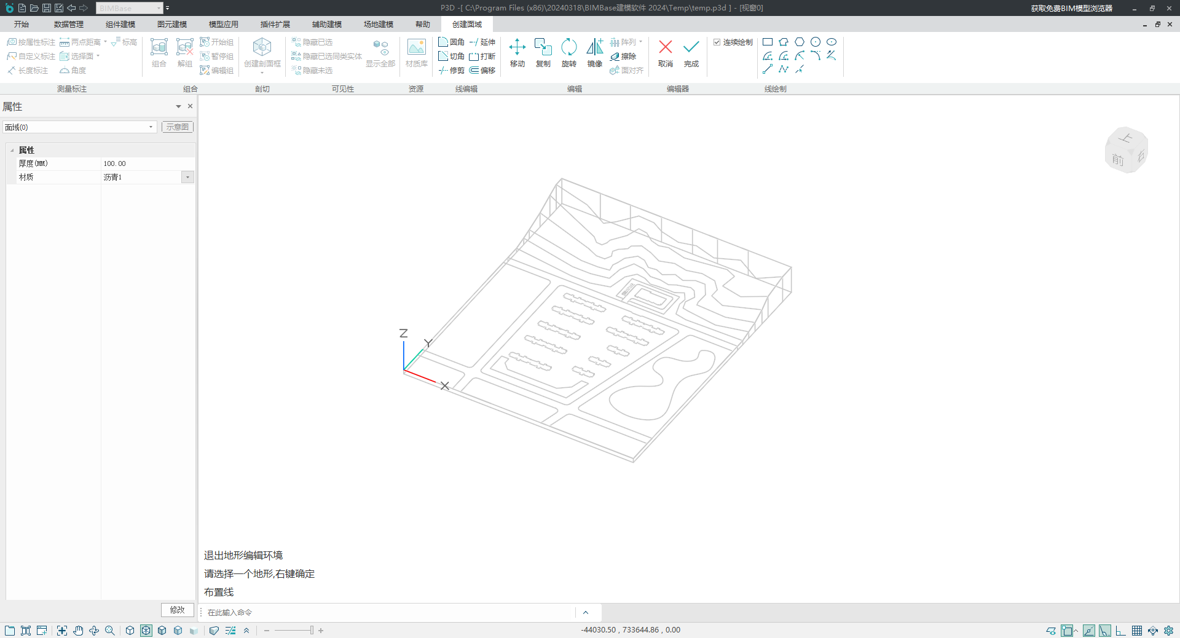Collapse the 属性 property group

(12, 151)
